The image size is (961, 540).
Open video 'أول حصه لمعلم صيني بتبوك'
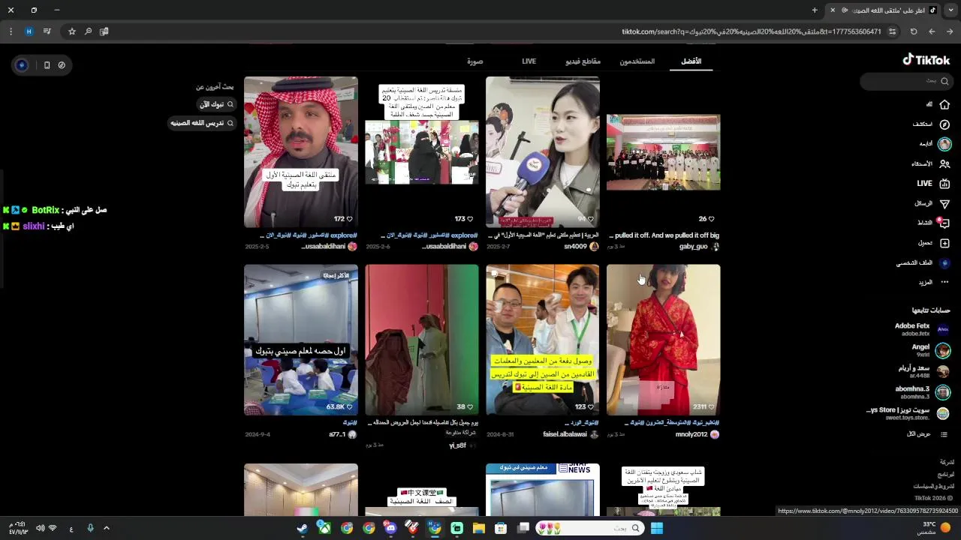coord(300,340)
